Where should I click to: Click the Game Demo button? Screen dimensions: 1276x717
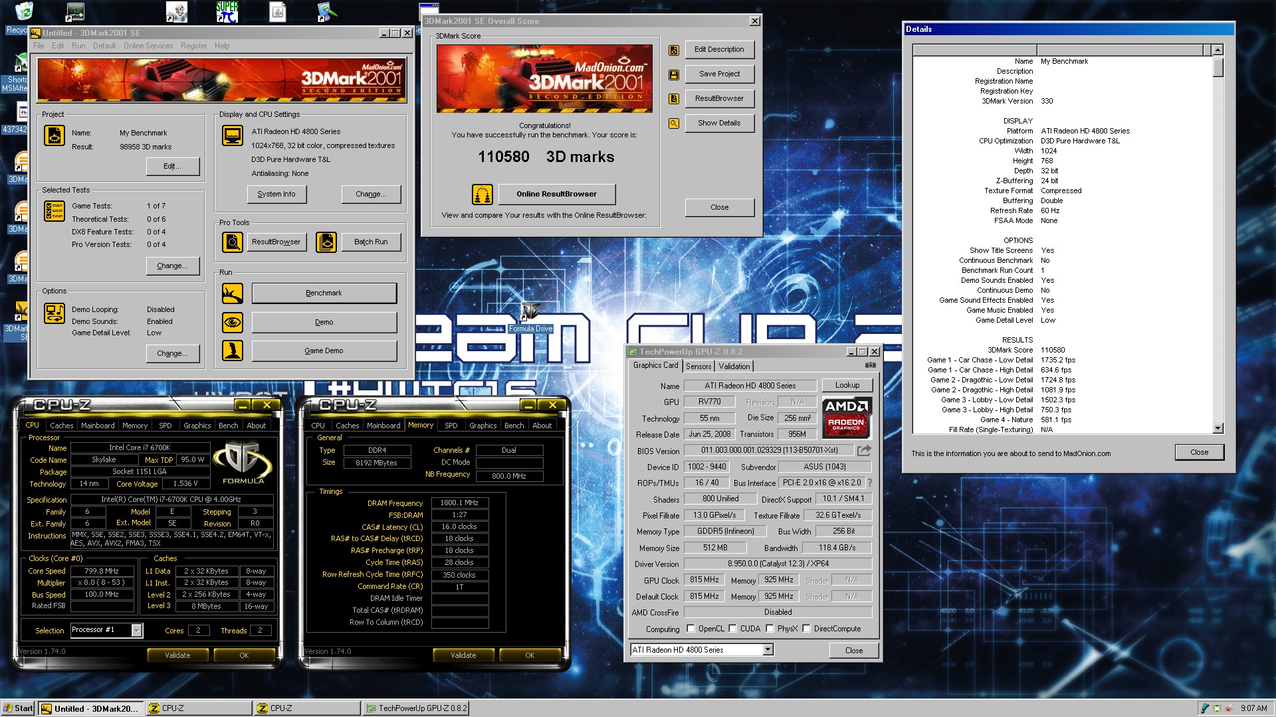(324, 351)
